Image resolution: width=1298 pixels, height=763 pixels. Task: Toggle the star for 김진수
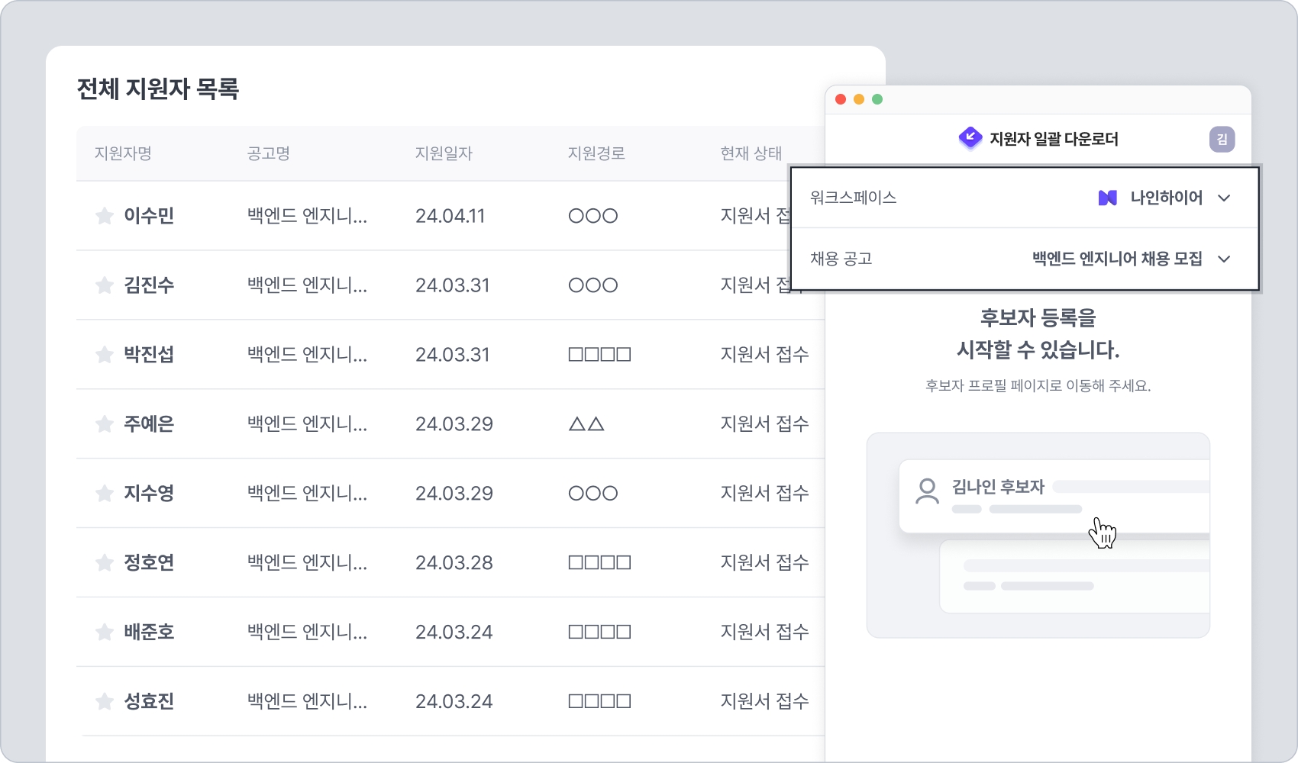tap(105, 285)
